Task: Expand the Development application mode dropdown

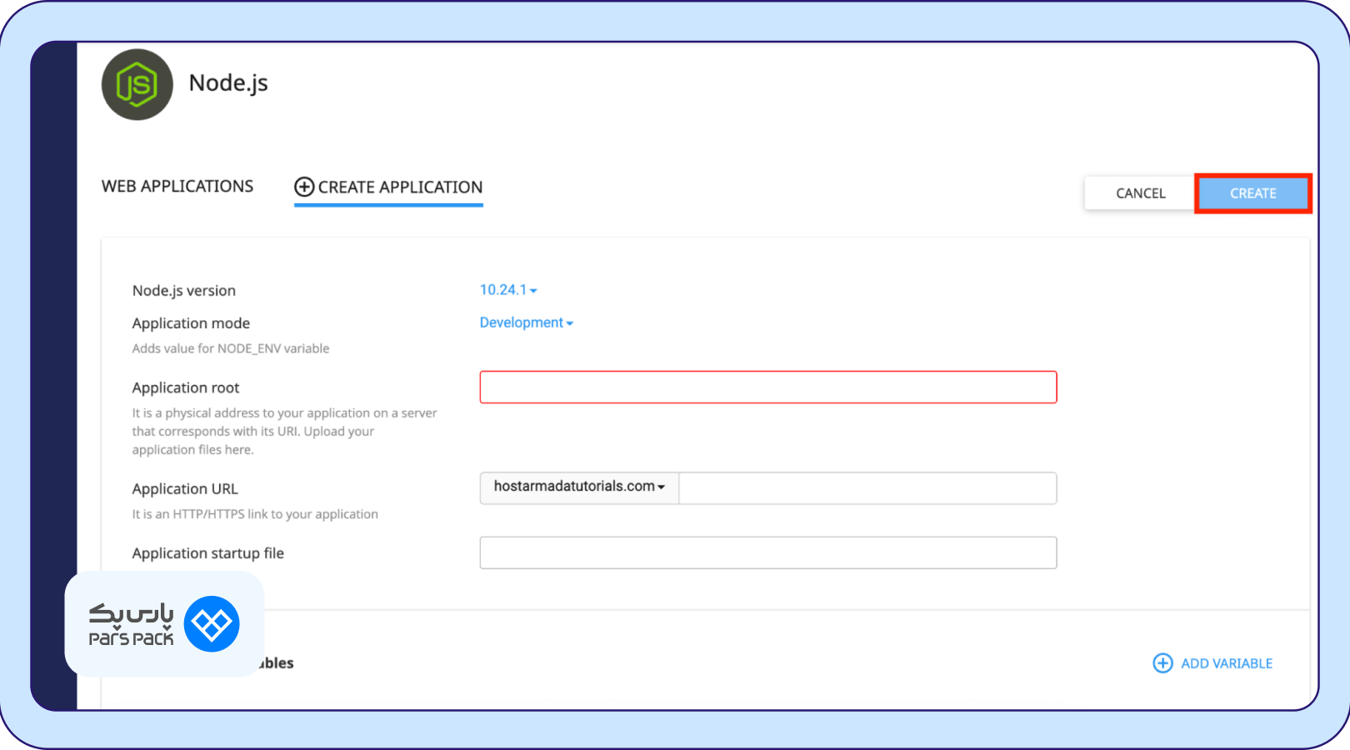Action: (526, 322)
